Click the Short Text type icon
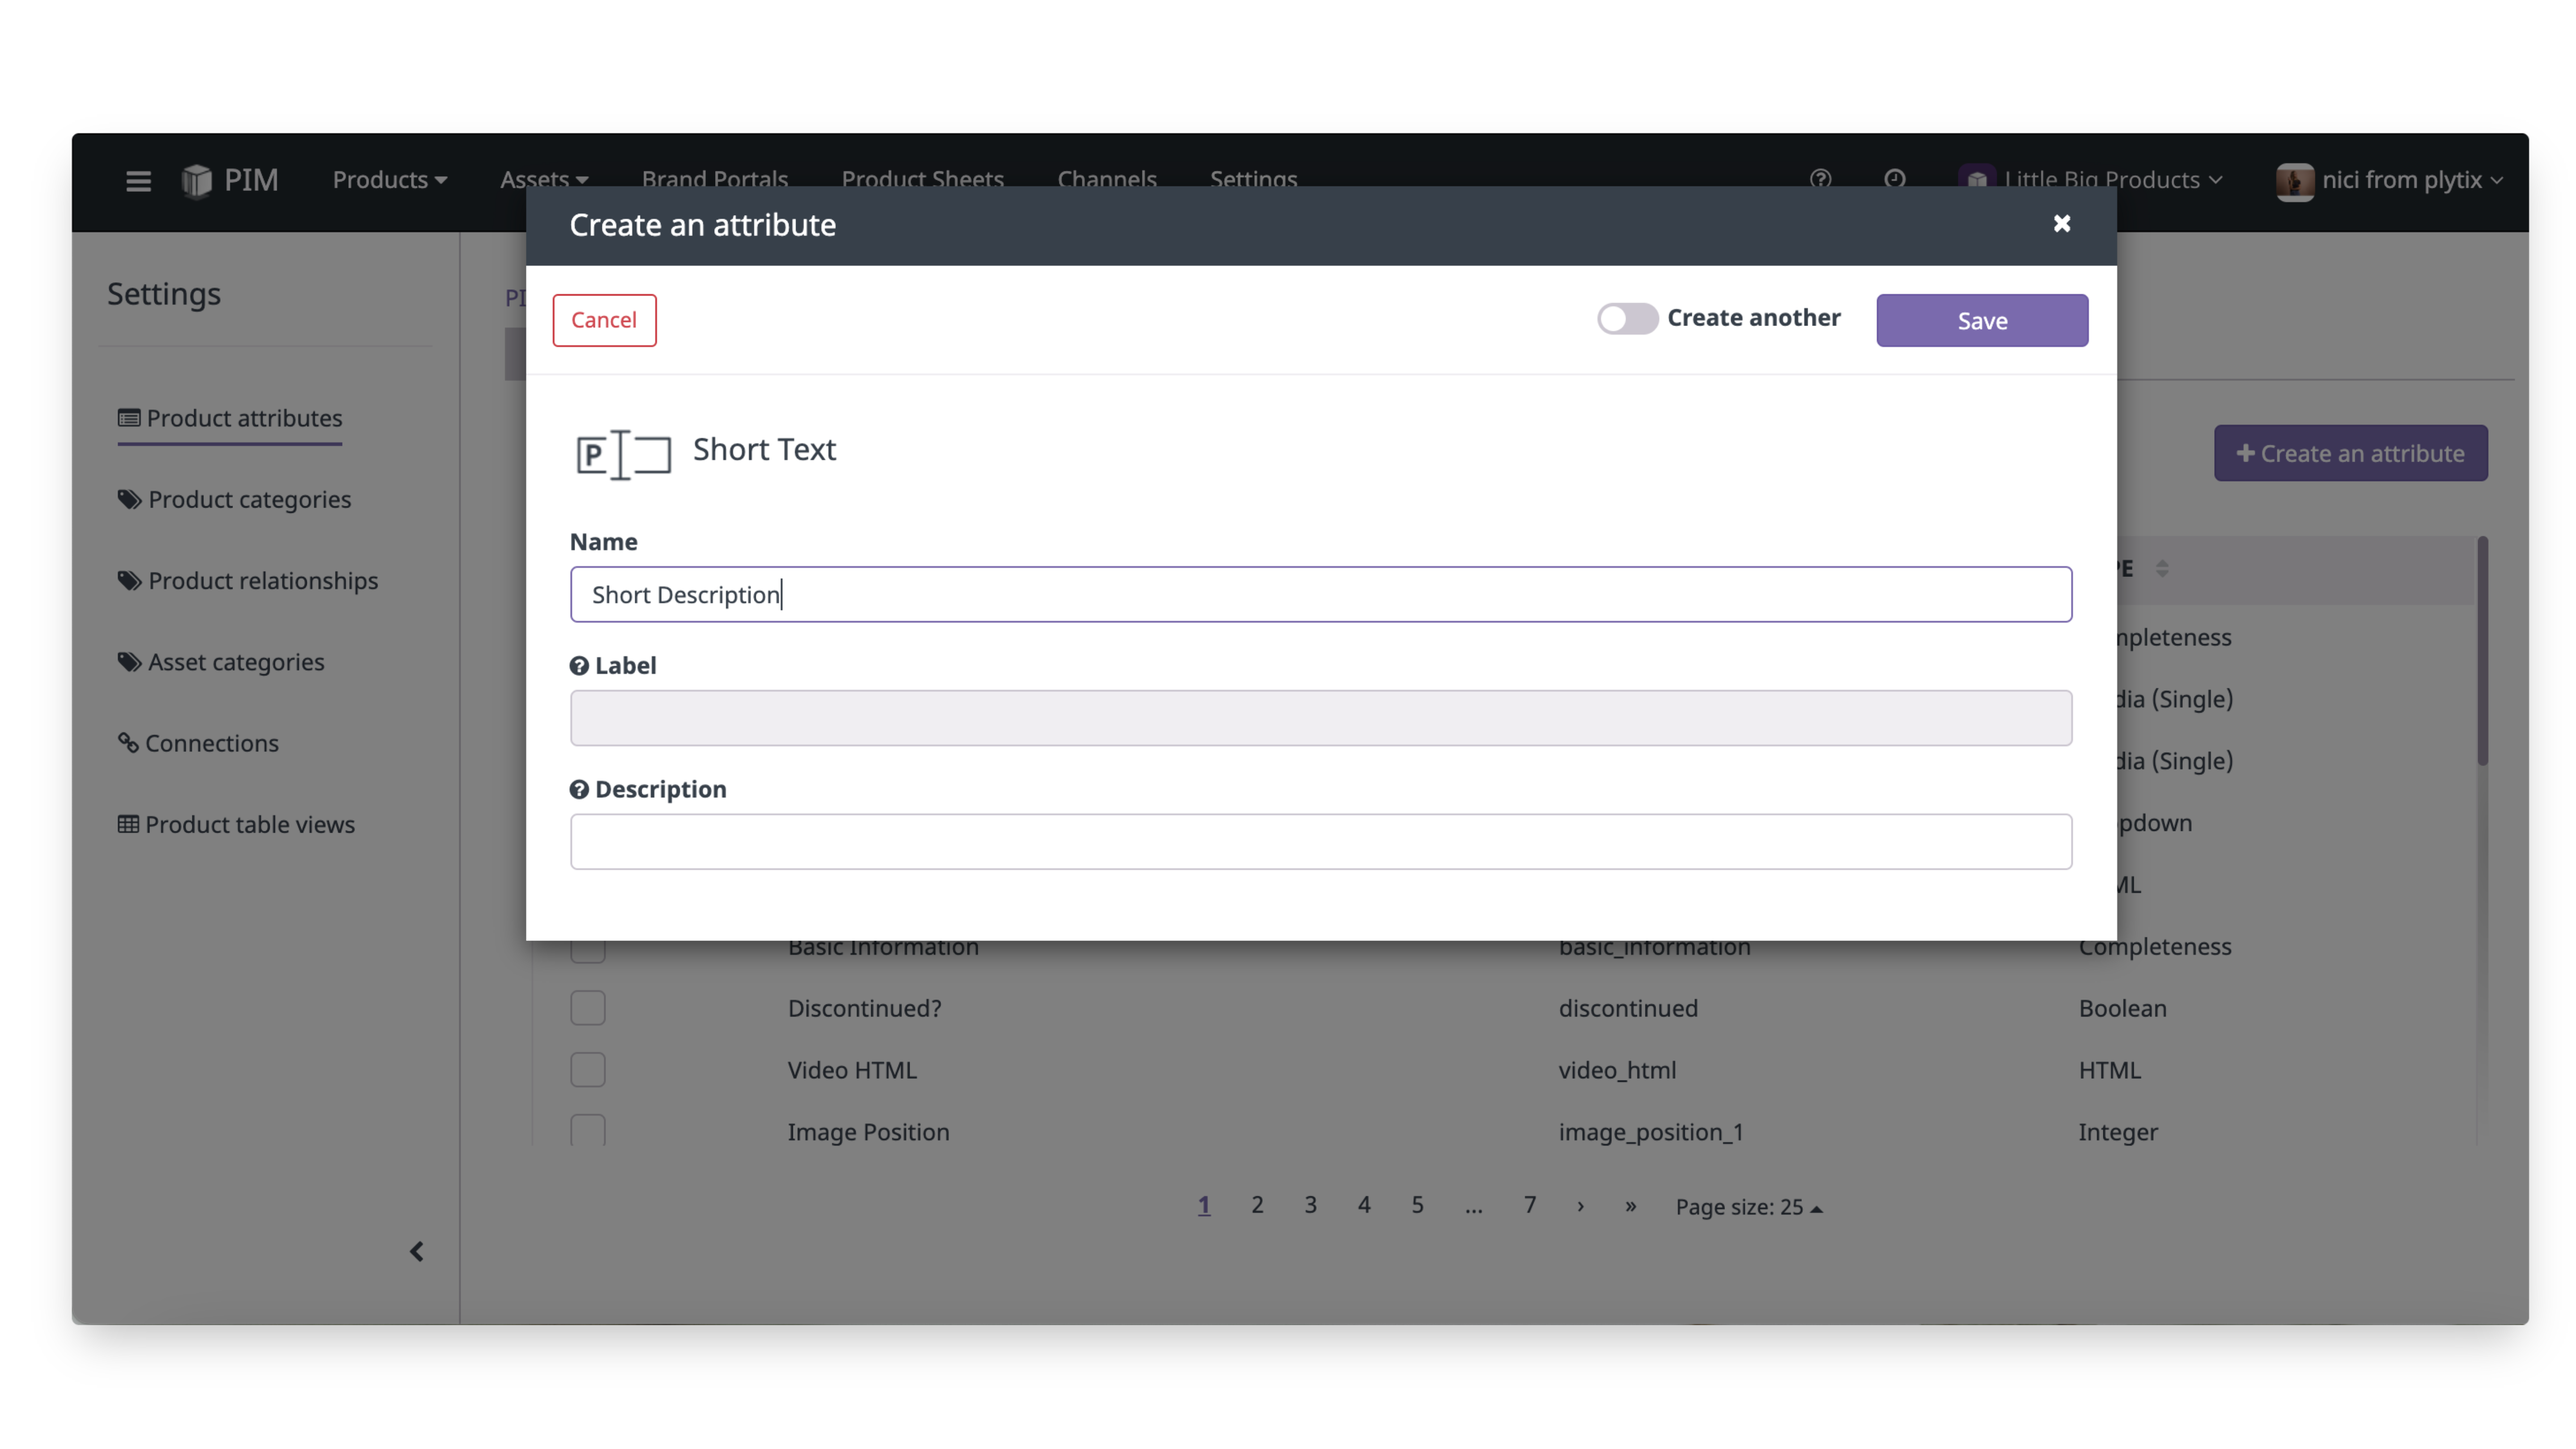This screenshot has height=1449, width=2576. coord(623,455)
